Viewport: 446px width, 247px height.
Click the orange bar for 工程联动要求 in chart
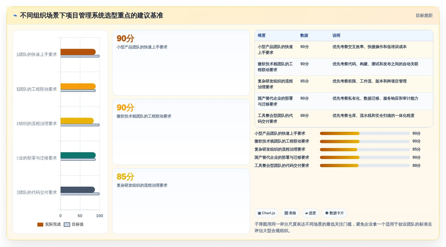(x=78, y=86)
